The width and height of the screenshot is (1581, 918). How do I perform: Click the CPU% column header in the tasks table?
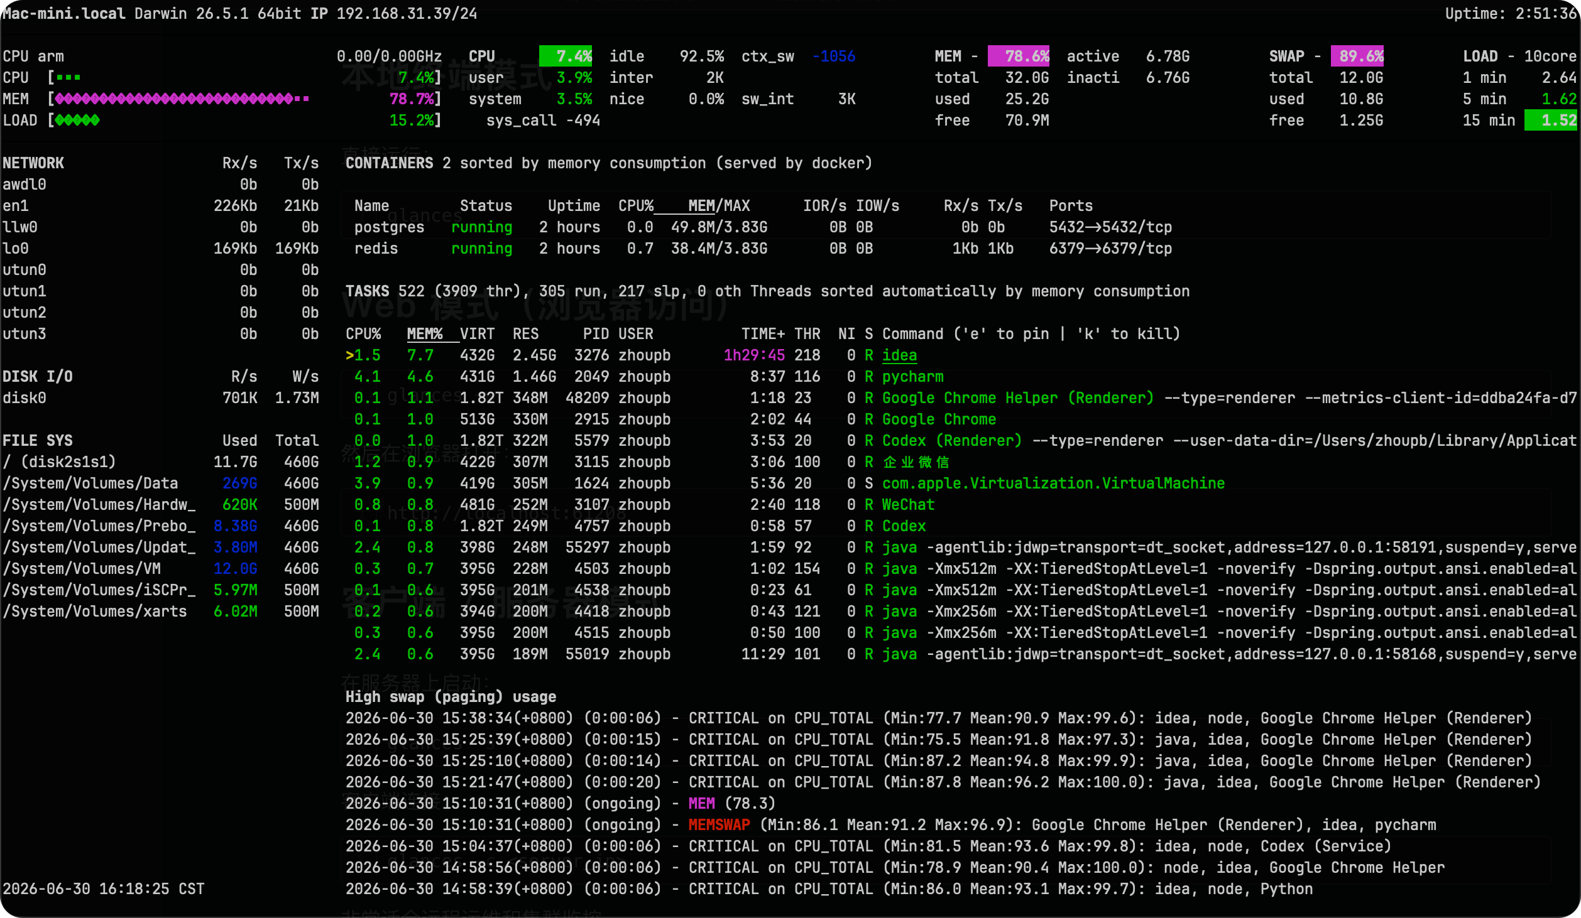click(363, 334)
